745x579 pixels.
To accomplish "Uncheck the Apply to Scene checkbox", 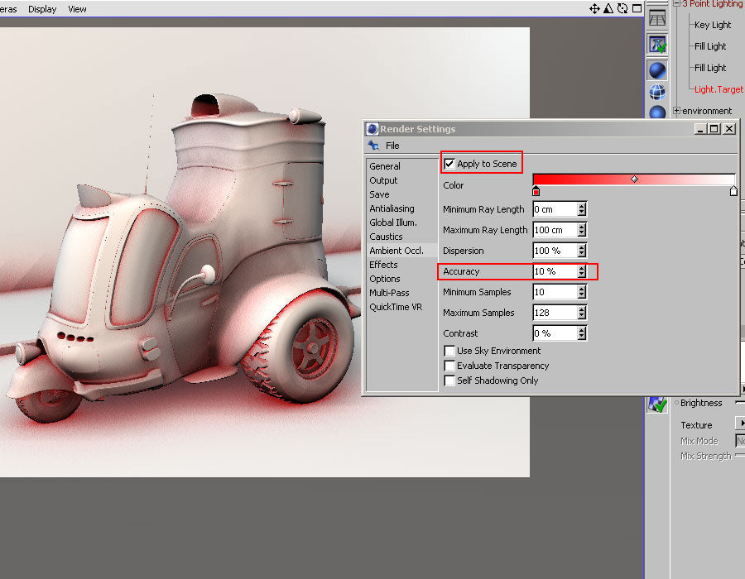I will pos(448,163).
